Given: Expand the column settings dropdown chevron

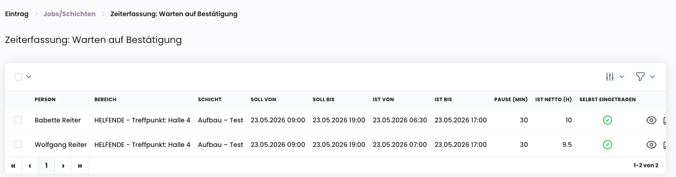Looking at the screenshot, I should [x=622, y=77].
